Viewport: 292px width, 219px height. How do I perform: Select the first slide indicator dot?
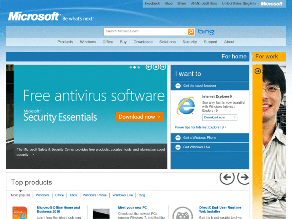(131, 68)
